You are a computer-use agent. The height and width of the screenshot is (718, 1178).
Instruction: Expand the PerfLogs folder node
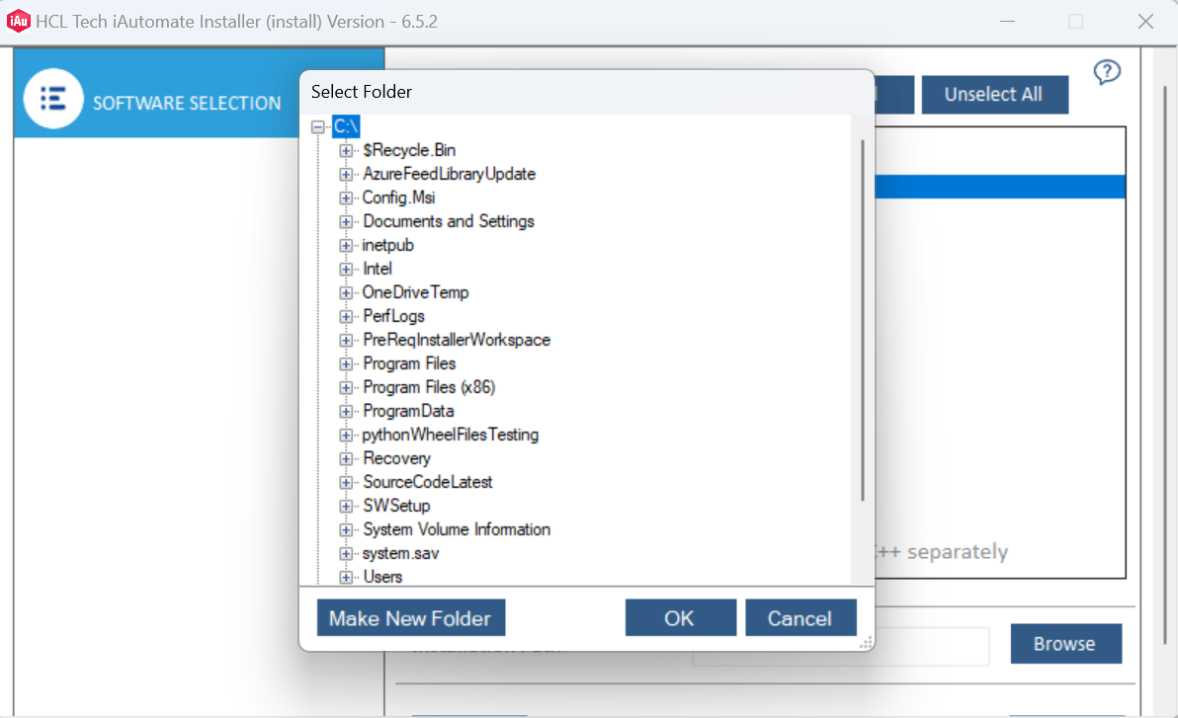point(346,317)
